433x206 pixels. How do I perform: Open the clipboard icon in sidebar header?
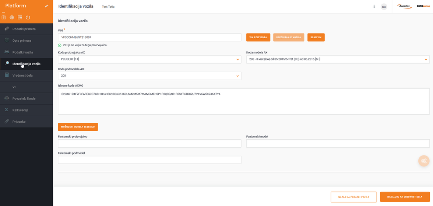coord(4,17)
